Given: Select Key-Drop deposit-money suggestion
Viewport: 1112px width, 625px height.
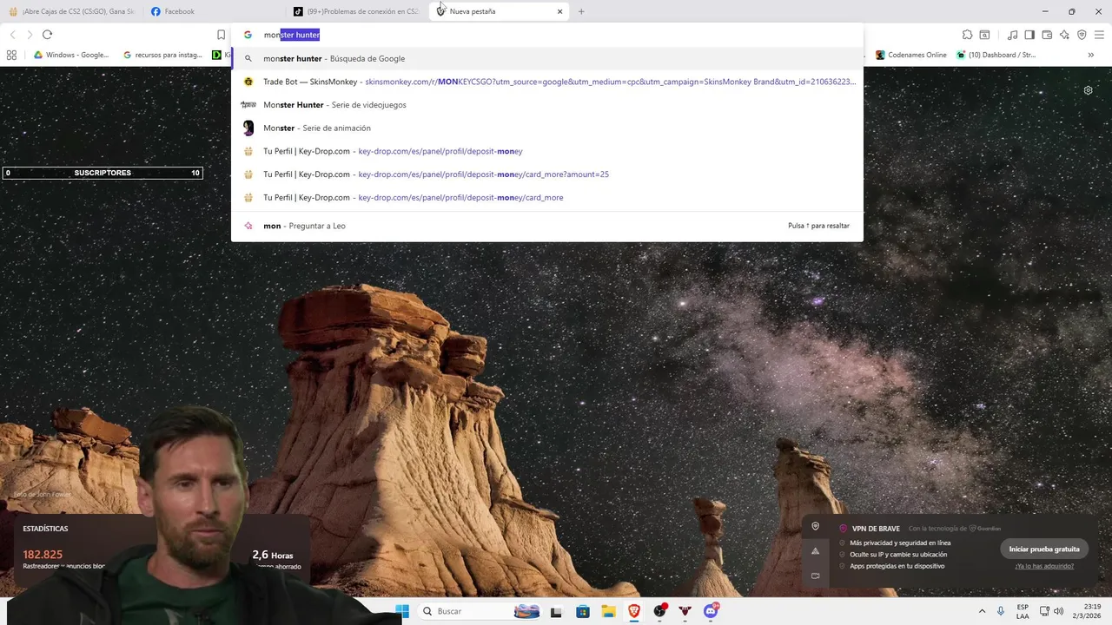Looking at the screenshot, I should pyautogui.click(x=547, y=151).
